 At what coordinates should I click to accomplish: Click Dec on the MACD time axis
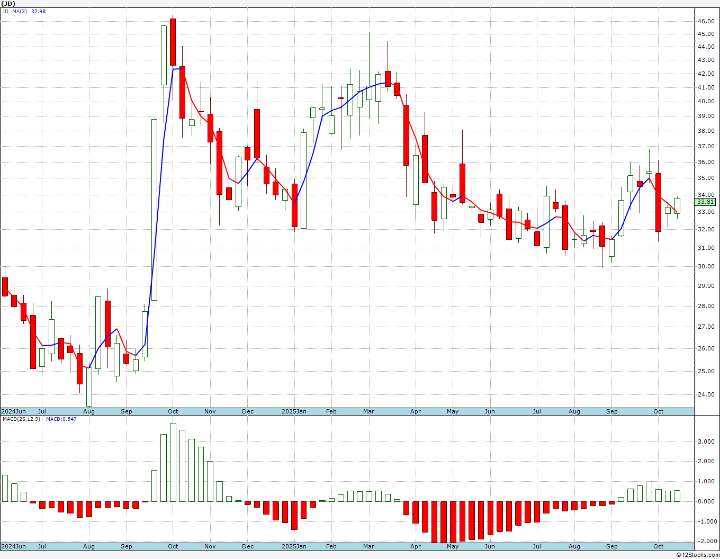coord(248,546)
